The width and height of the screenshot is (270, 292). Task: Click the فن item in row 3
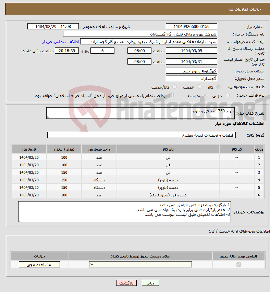click(x=168, y=172)
